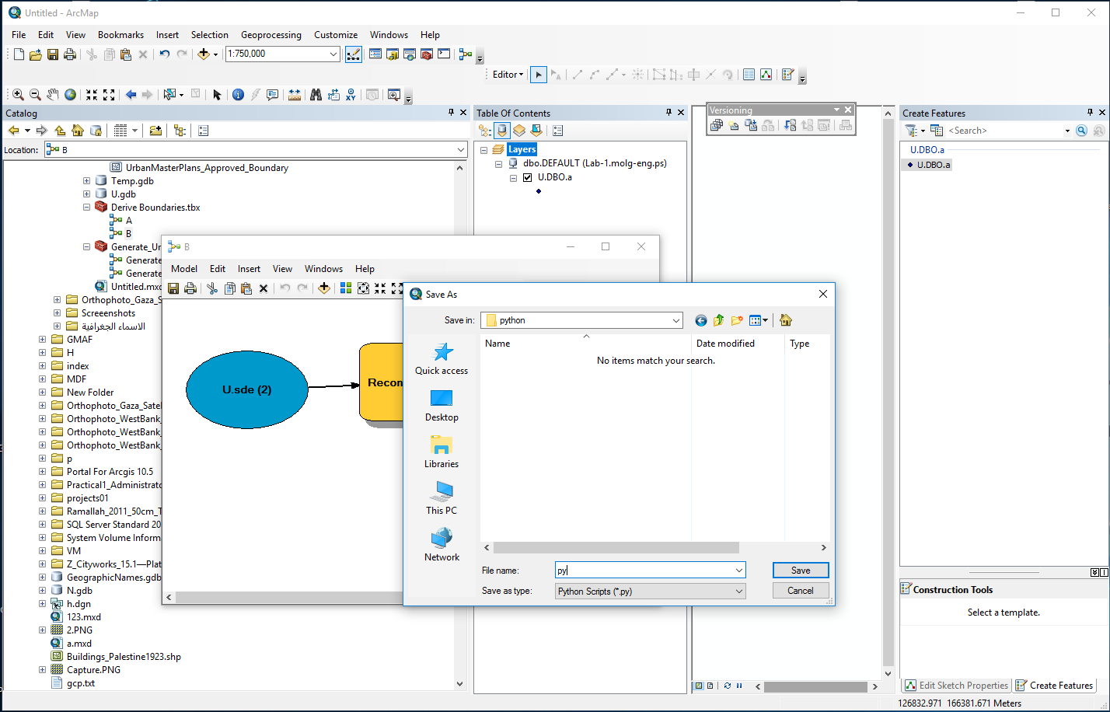Activate the Pan hand tool

coord(52,95)
